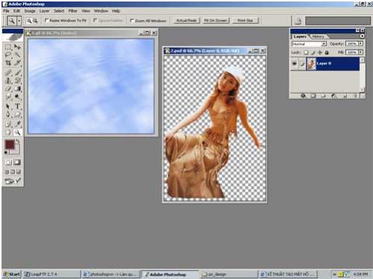This screenshot has height=279, width=373.
Task: Click the file browser icon in options bar
Action: 298,21
